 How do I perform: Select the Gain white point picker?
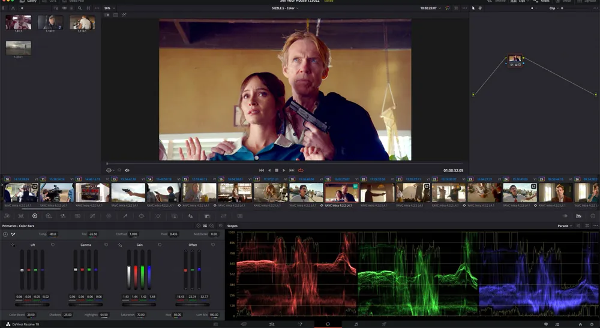point(120,245)
